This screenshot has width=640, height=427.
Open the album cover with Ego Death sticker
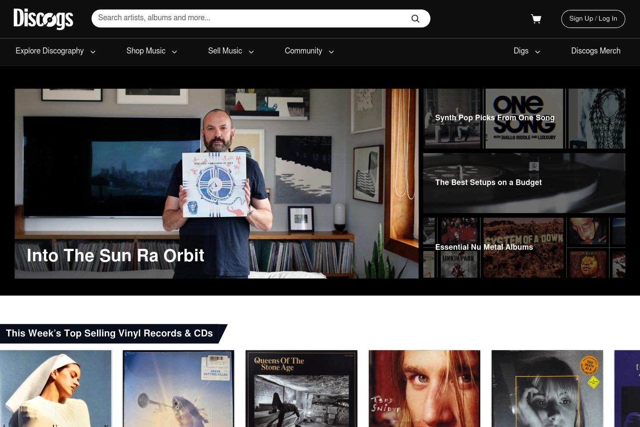(x=547, y=389)
